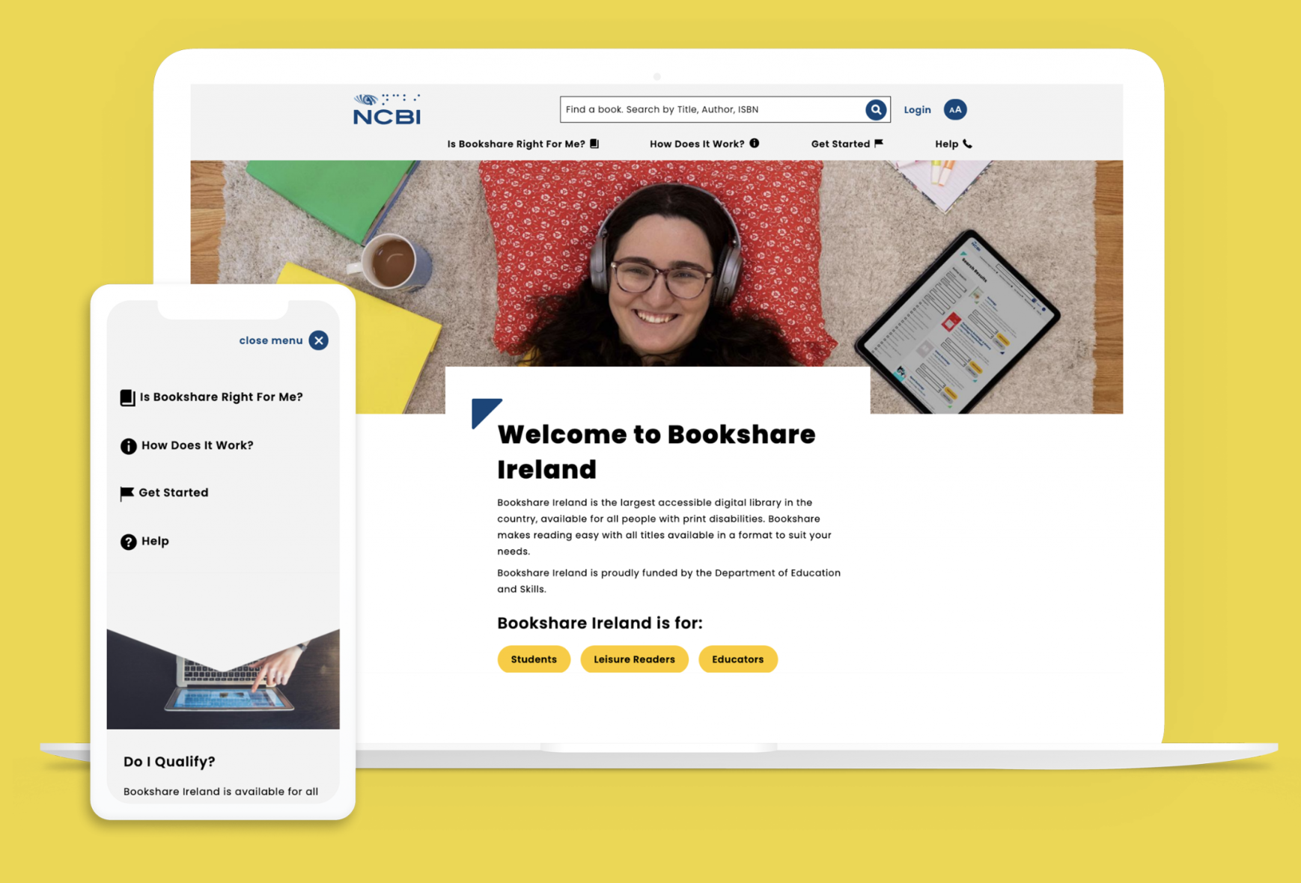This screenshot has width=1301, height=883.
Task: Click book icon in mobile menu
Action: click(128, 397)
